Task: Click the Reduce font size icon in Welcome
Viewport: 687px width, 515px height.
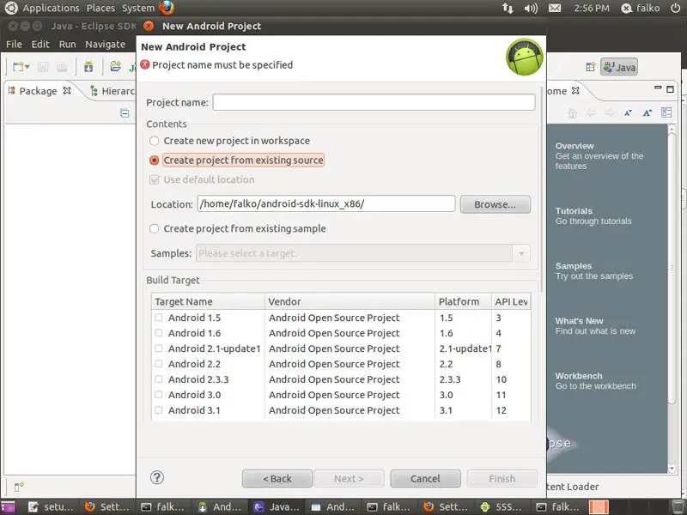Action: (x=629, y=113)
